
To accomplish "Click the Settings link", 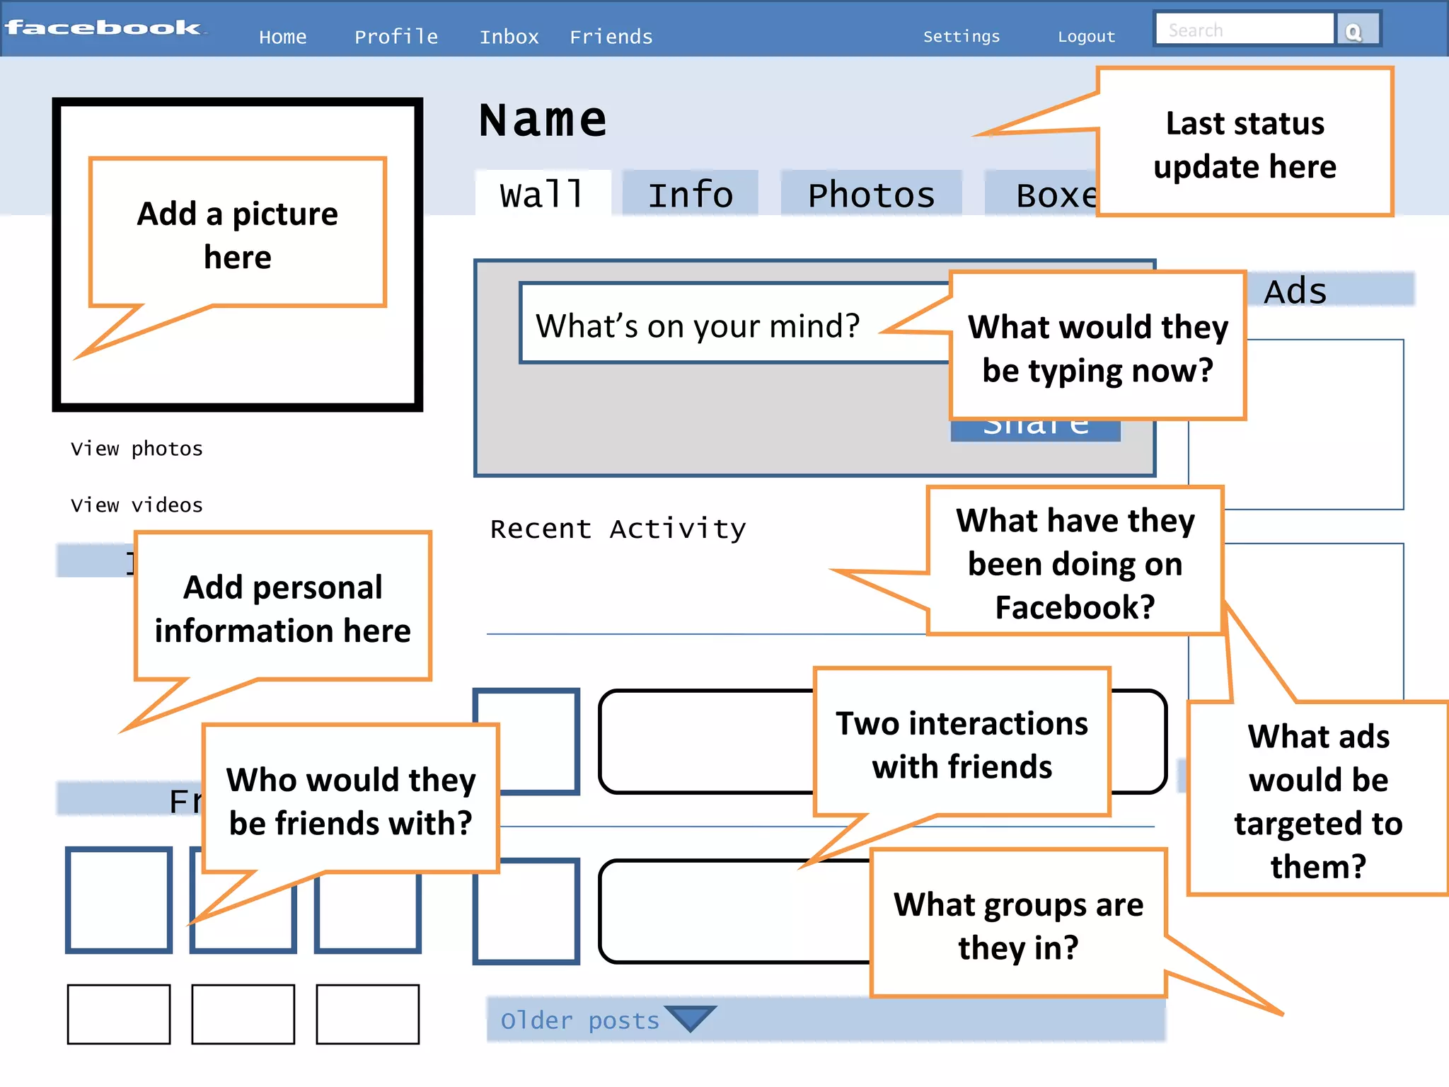I will tap(961, 37).
